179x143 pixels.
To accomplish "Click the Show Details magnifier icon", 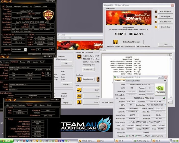I will tap(156, 27).
